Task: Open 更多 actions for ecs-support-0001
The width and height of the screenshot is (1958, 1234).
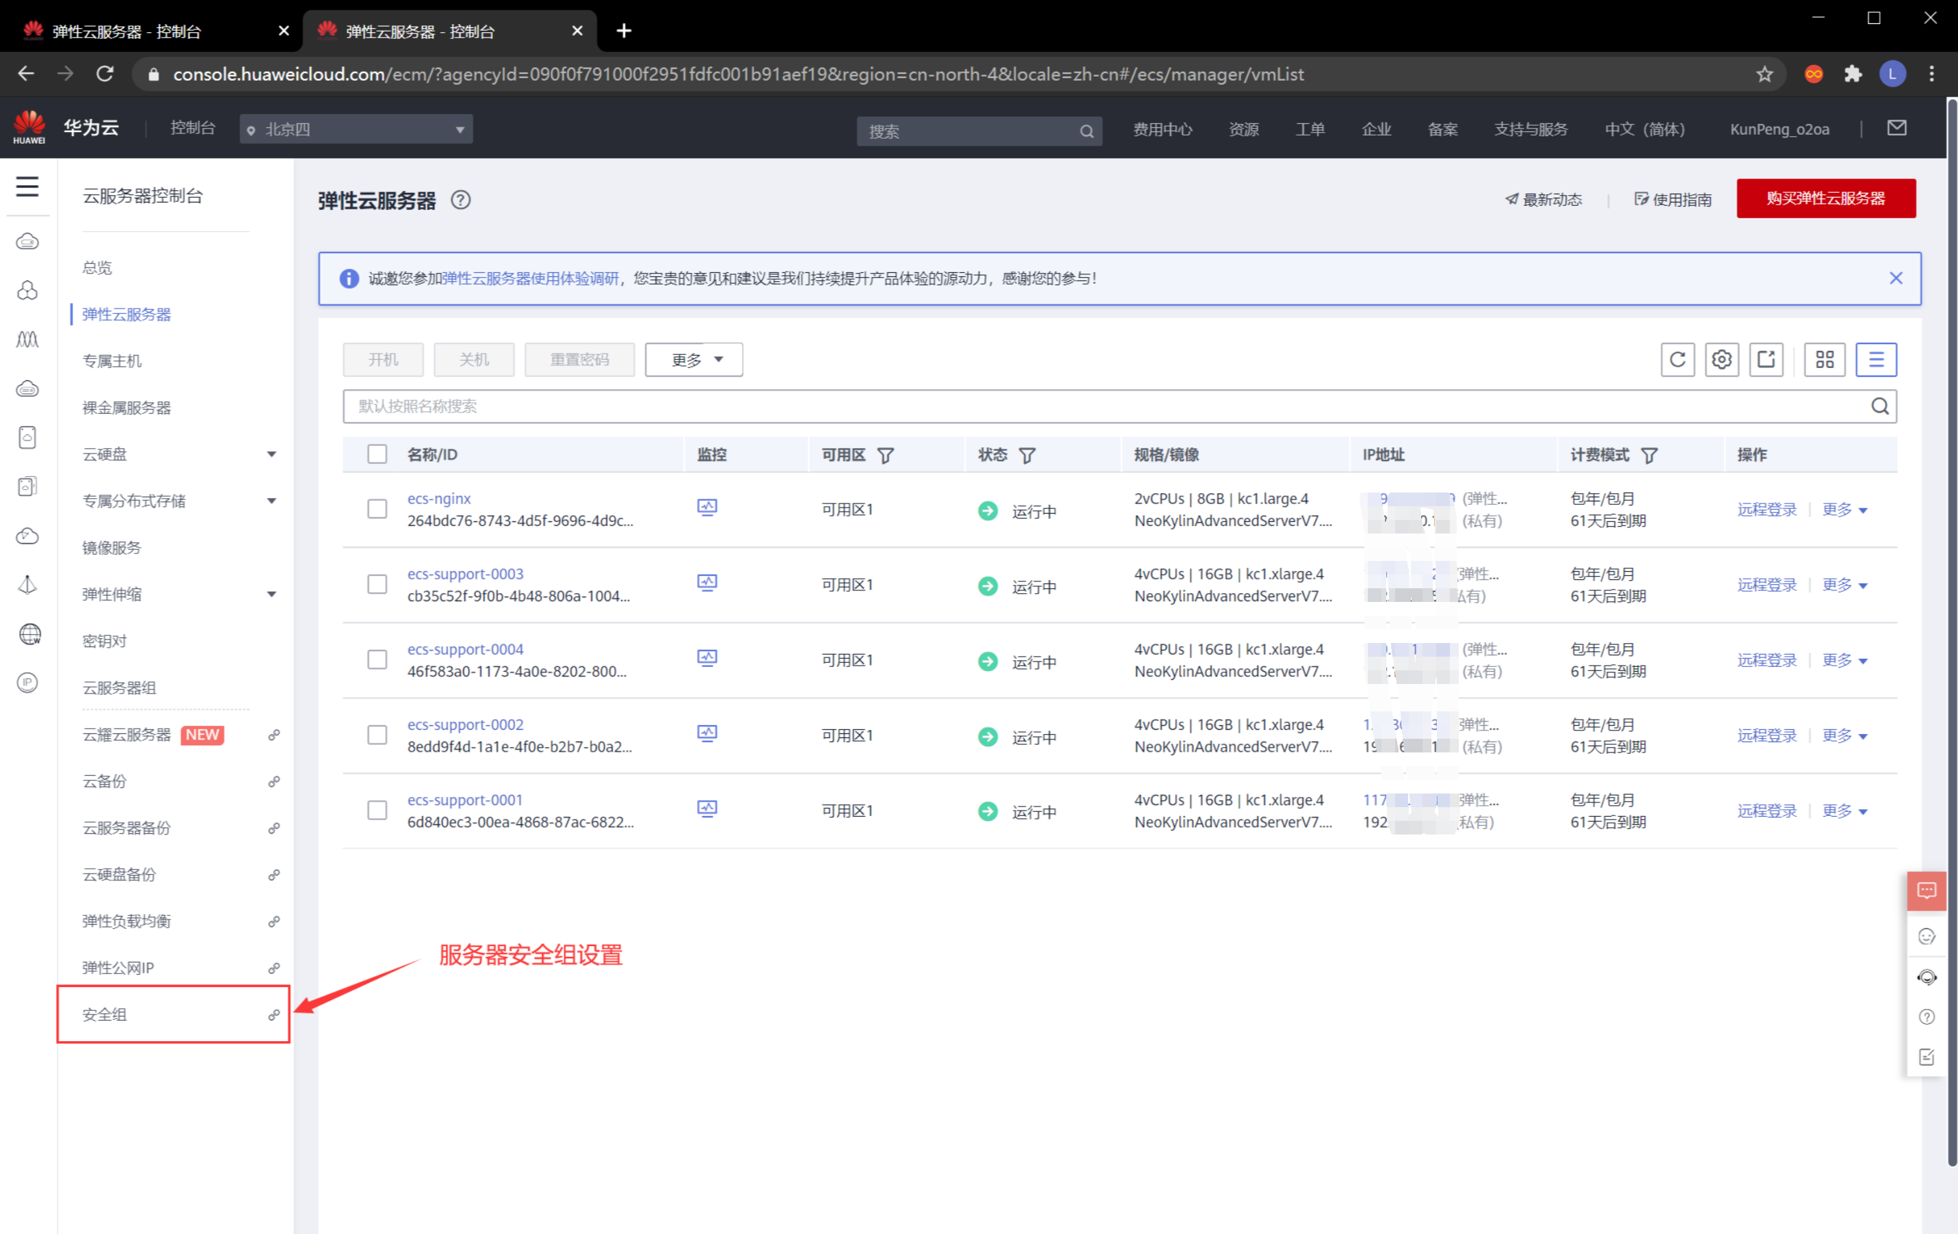Action: [1844, 810]
